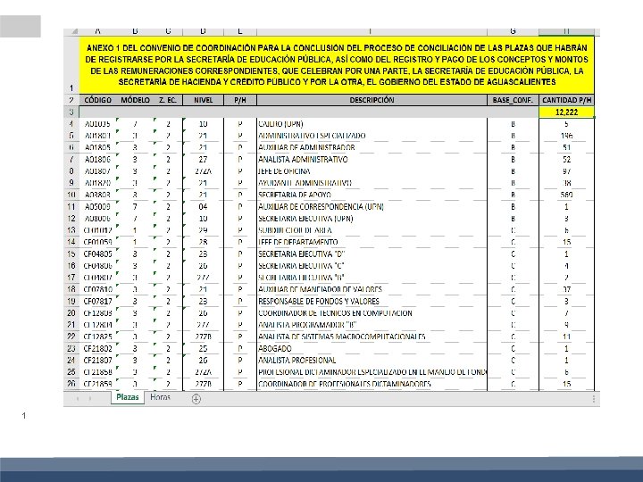
Task: Click code cell A01806
Action: [97, 160]
